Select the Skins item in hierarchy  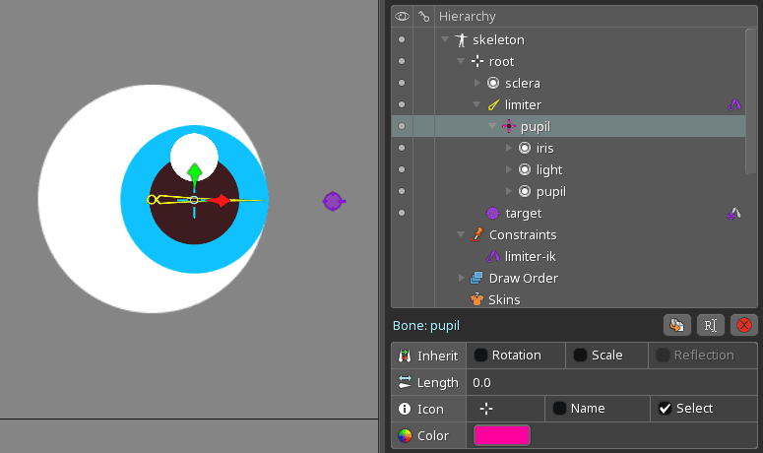pyautogui.click(x=504, y=299)
